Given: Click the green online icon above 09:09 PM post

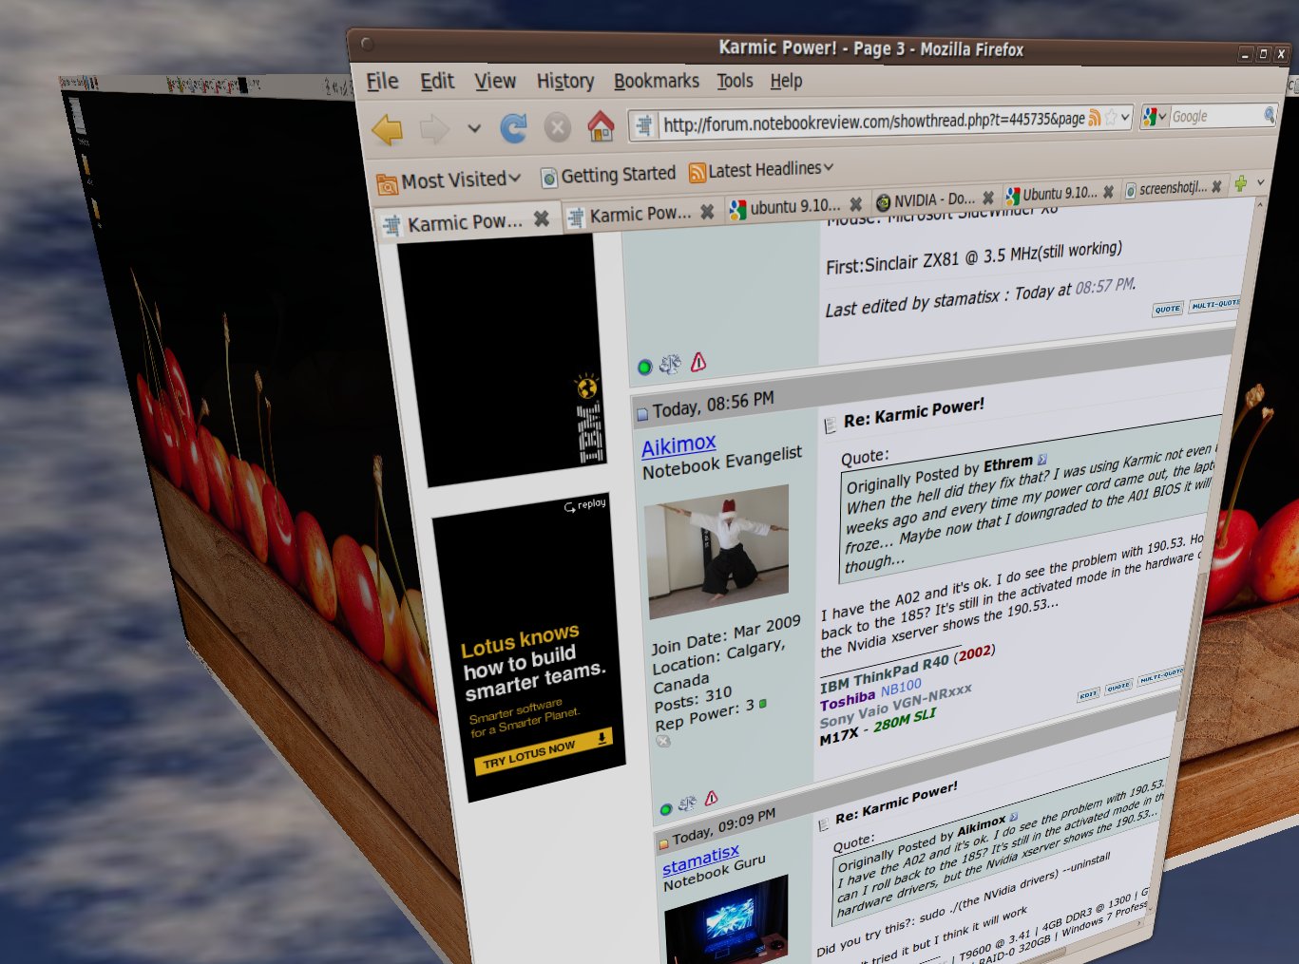Looking at the screenshot, I should point(665,809).
